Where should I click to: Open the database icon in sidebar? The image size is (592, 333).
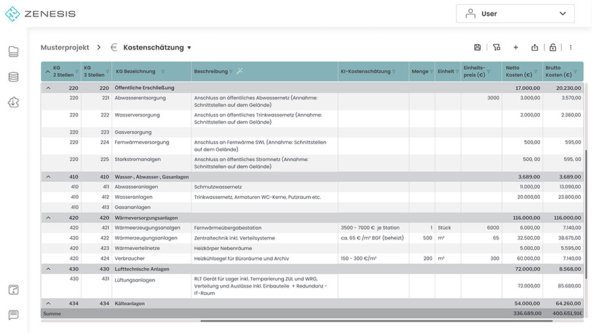13,77
